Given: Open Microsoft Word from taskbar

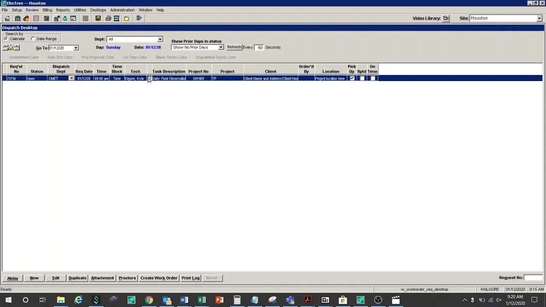Looking at the screenshot, I should tap(184, 300).
